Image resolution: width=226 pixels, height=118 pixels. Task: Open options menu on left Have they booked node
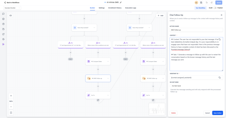(94, 28)
